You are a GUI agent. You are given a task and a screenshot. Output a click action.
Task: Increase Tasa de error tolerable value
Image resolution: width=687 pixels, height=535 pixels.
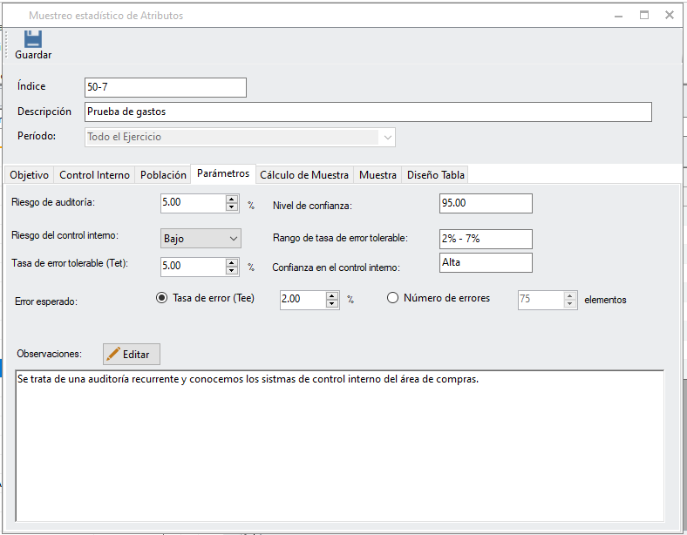[232, 262]
